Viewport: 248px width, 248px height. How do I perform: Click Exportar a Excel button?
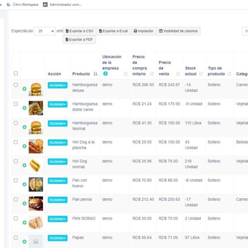pyautogui.click(x=114, y=31)
